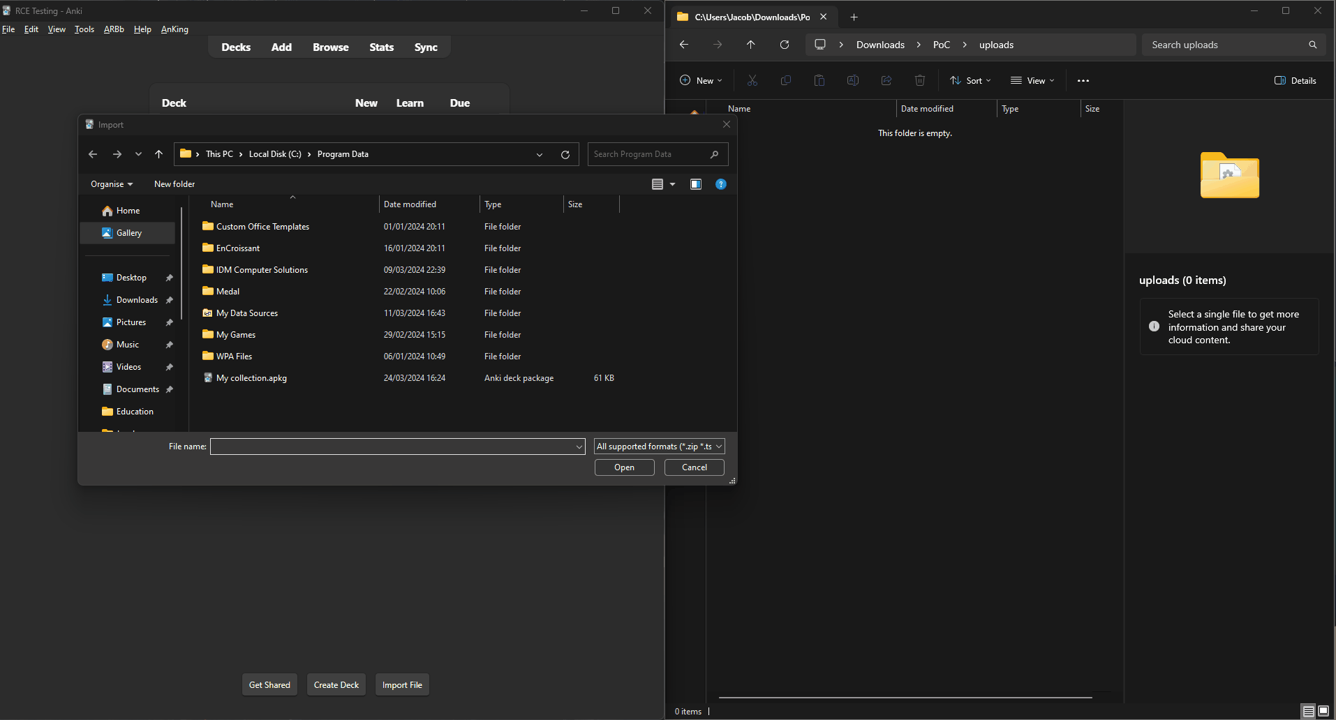1336x720 pixels.
Task: Click the refresh icon in Import dialog
Action: tap(565, 154)
